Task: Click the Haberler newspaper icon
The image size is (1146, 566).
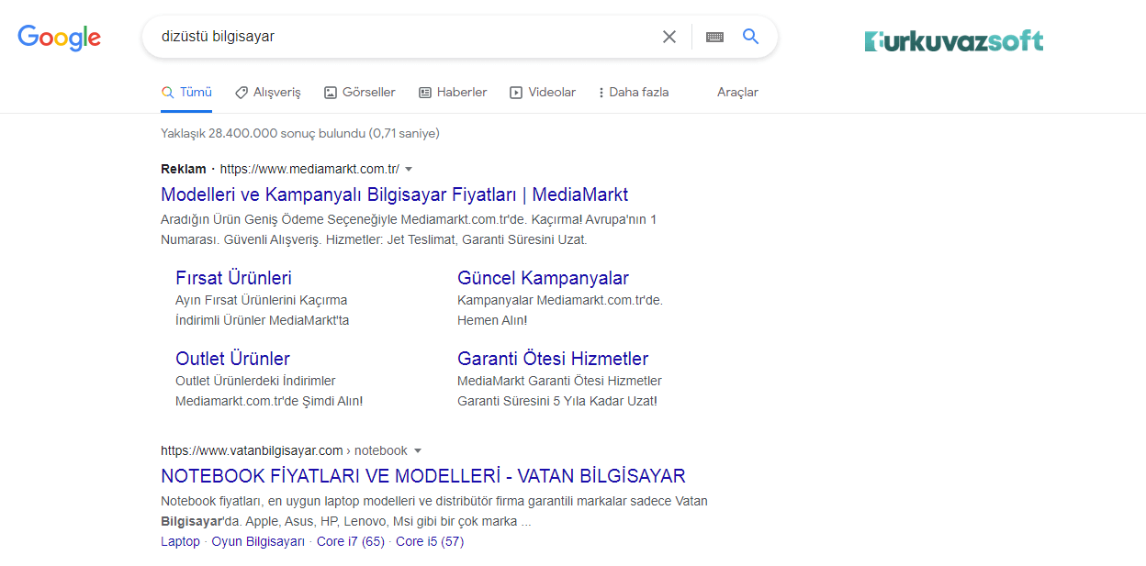Action: 425,93
